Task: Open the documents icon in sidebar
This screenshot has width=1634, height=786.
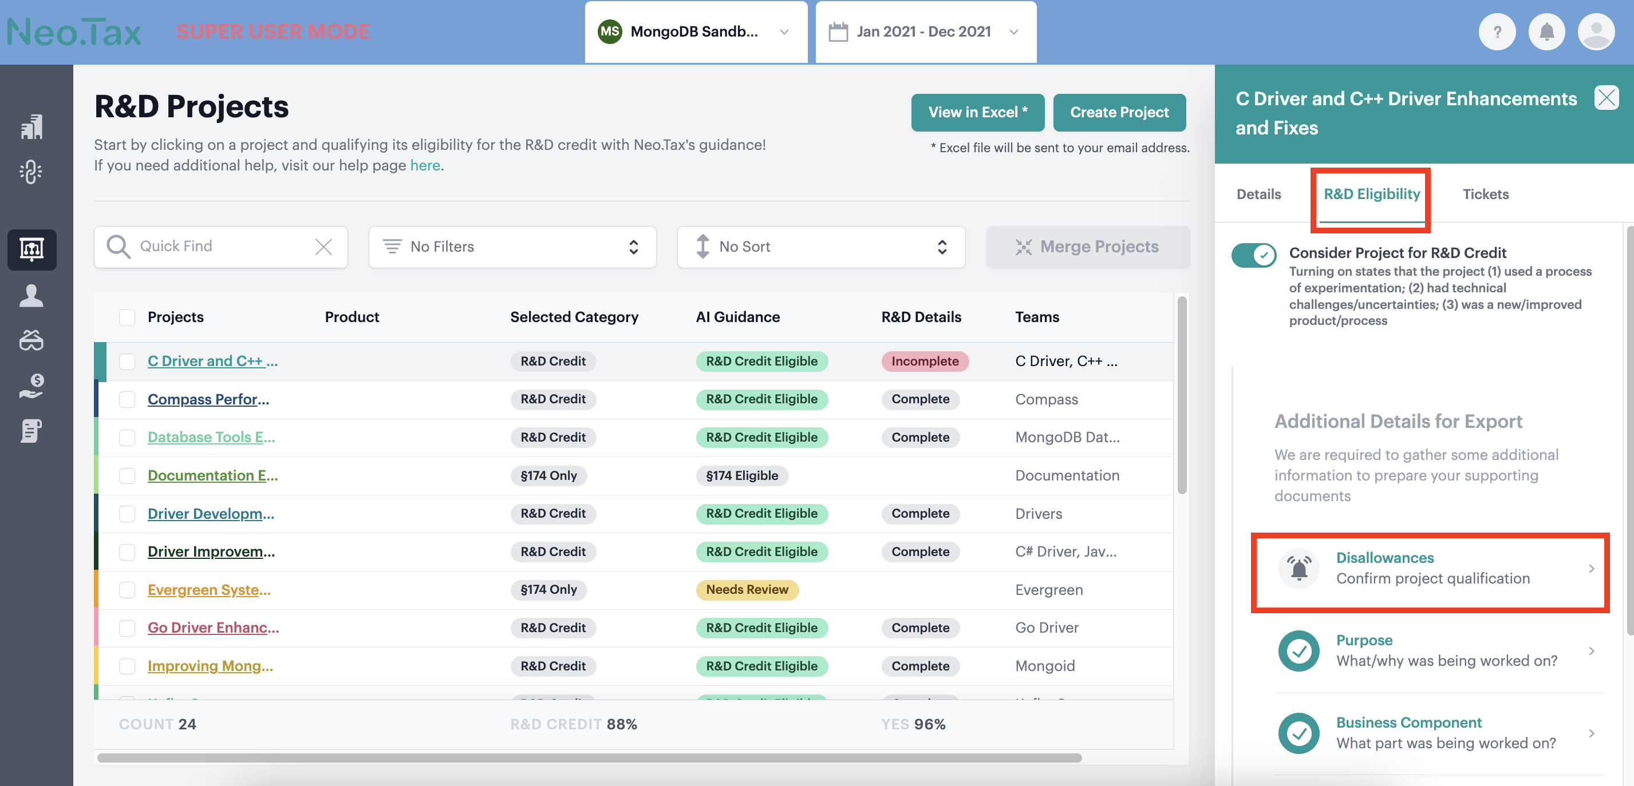Action: (31, 430)
